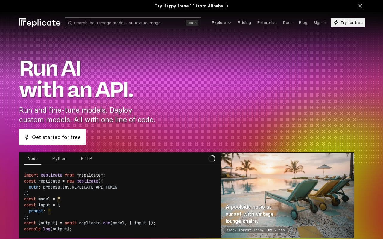Open the black-forest-labs/flux-2-pro model tag

[256, 230]
